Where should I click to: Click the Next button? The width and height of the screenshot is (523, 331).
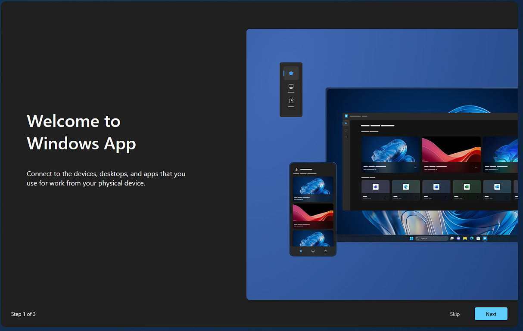[x=491, y=314]
